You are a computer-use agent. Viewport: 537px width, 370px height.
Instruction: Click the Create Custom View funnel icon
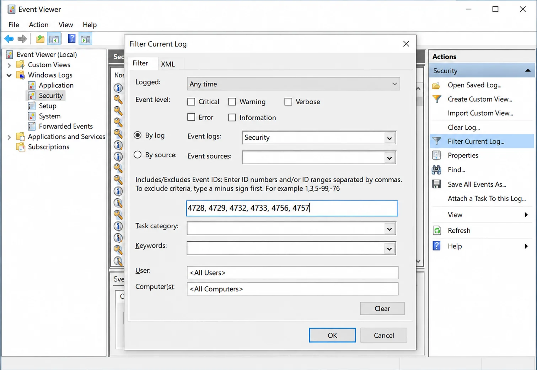[437, 99]
